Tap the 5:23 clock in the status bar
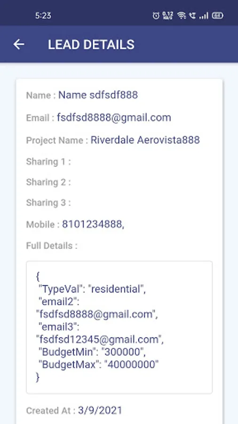238x424 pixels. (x=43, y=16)
